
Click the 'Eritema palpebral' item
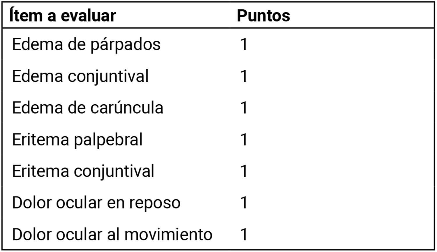(77, 140)
